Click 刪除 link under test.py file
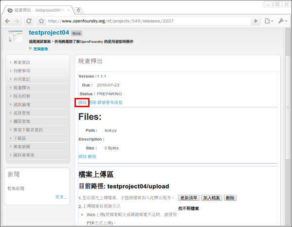 92,156
